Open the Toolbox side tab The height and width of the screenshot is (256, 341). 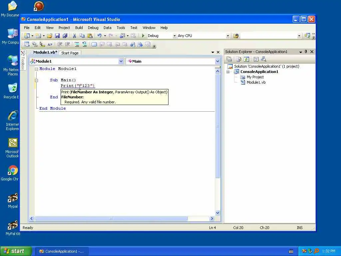point(23,61)
